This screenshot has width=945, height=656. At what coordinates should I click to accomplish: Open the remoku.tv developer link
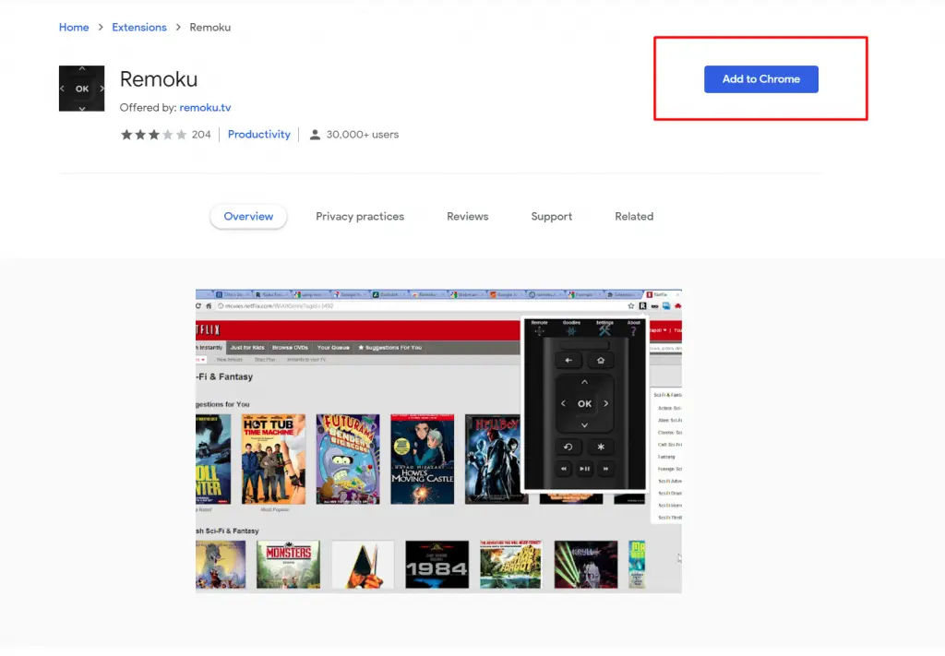click(x=205, y=107)
